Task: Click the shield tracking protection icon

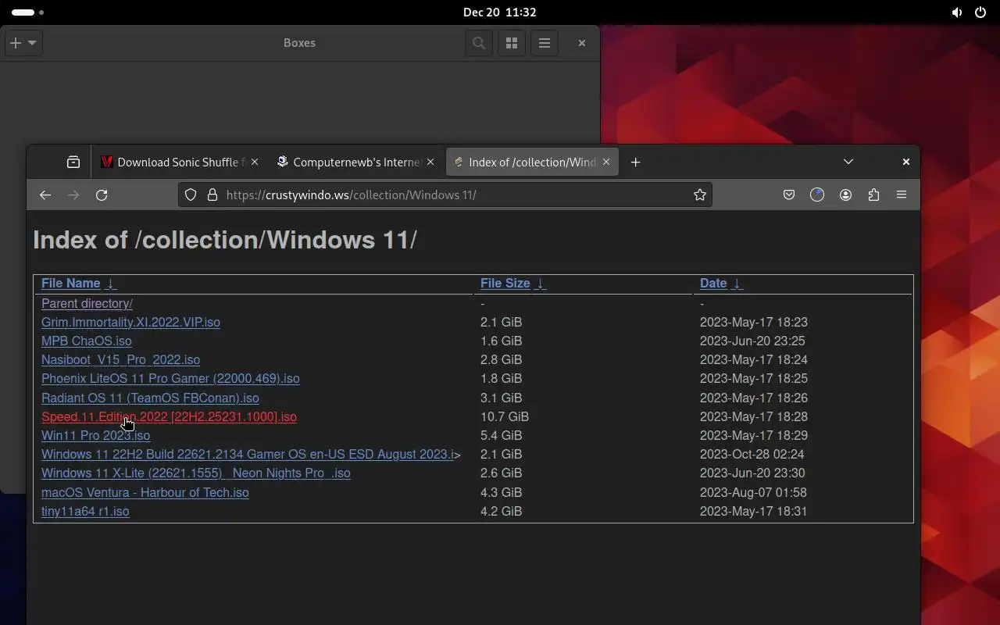Action: [x=191, y=195]
